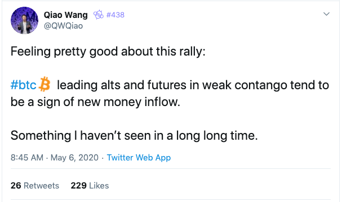Click the Qiao Wang display name
The height and width of the screenshot is (202, 342).
66,15
